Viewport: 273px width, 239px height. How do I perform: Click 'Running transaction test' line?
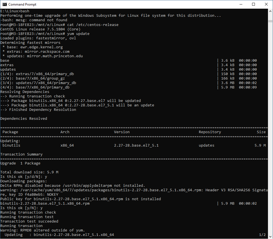(x=27, y=217)
